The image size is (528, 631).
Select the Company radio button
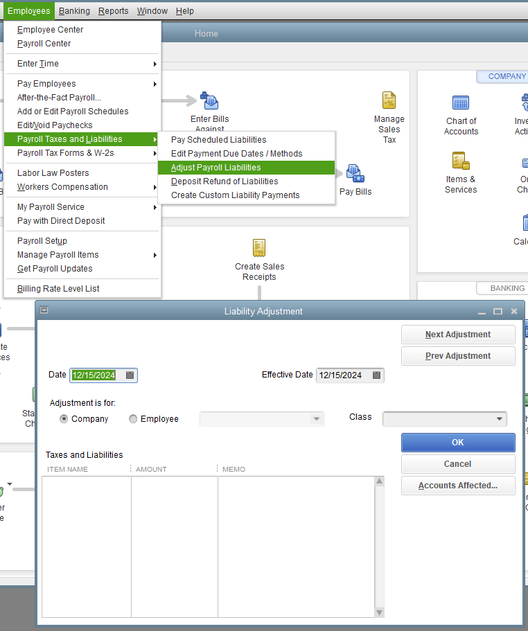[64, 419]
